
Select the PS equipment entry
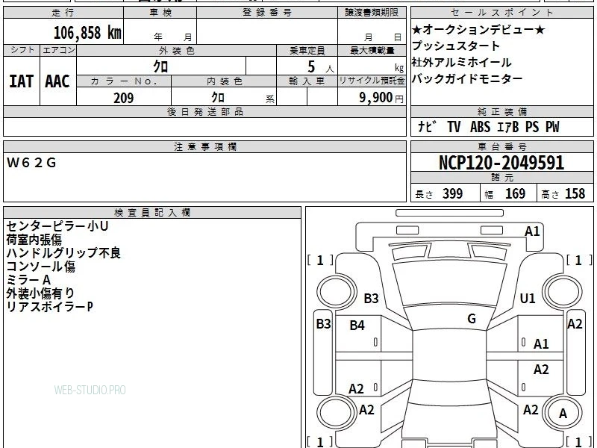point(532,126)
